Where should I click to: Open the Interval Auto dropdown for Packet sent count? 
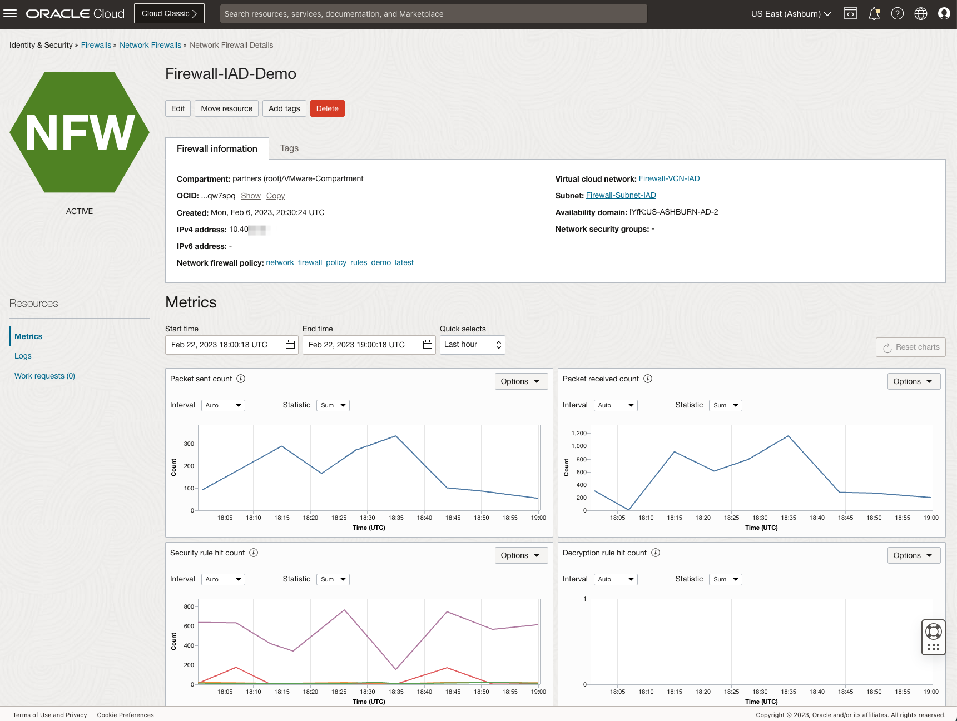[x=222, y=405]
